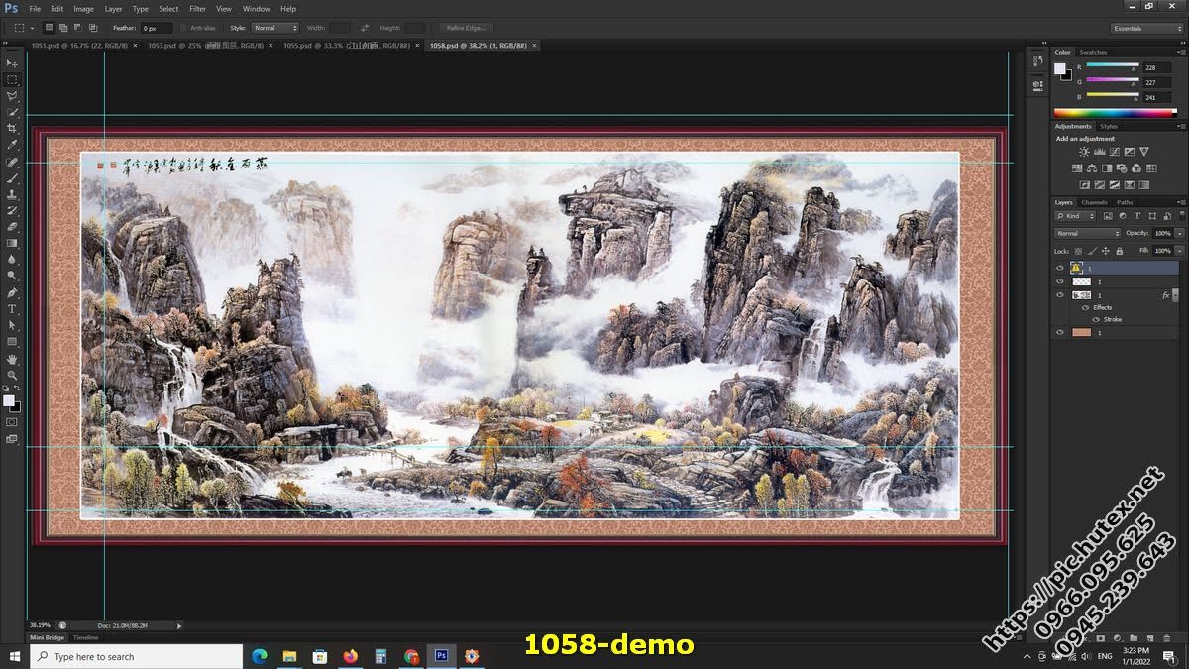Click Subtract from selection option icon
The width and height of the screenshot is (1189, 669).
pyautogui.click(x=79, y=28)
